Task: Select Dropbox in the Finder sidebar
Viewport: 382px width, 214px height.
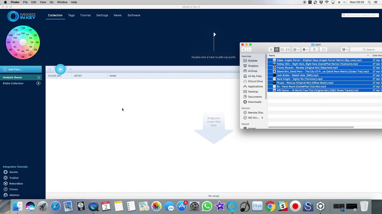Action: click(253, 66)
